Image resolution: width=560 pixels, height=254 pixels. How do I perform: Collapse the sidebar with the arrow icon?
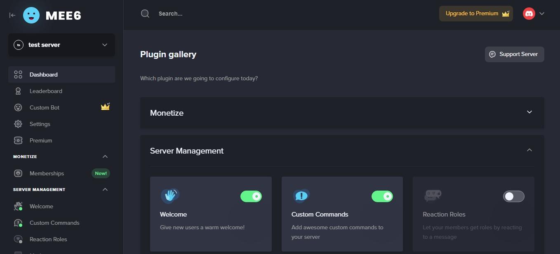point(12,15)
